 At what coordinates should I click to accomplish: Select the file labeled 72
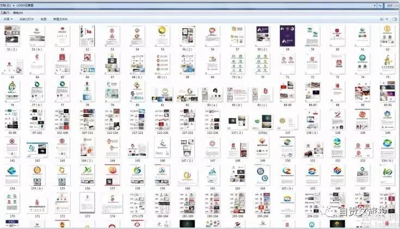(312, 64)
